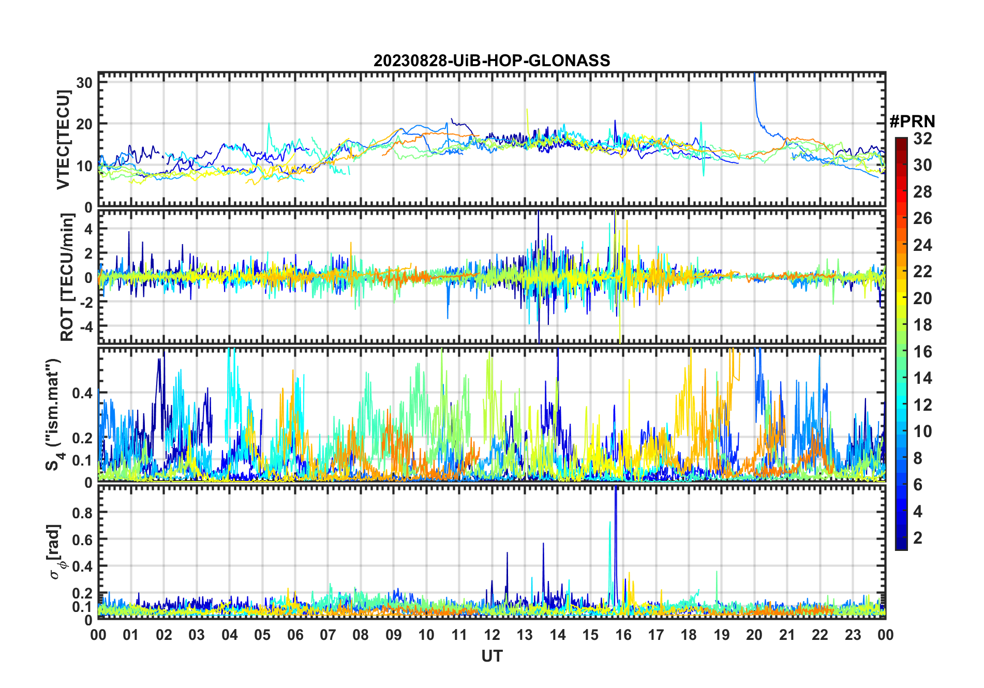Click the 30 tick on the VTEC axis

click(84, 83)
